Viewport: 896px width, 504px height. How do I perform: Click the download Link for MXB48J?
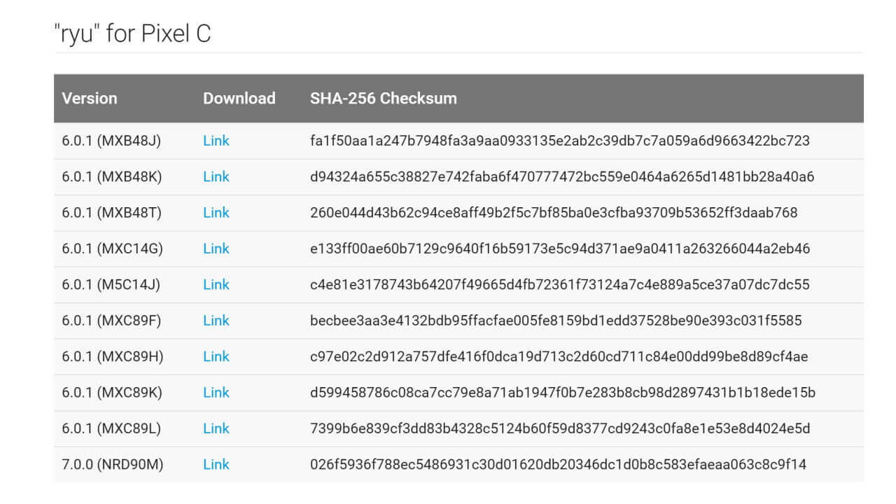(216, 141)
